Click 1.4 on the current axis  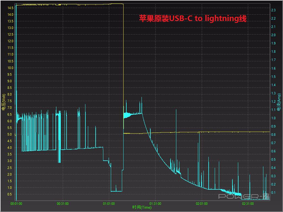[273, 85]
